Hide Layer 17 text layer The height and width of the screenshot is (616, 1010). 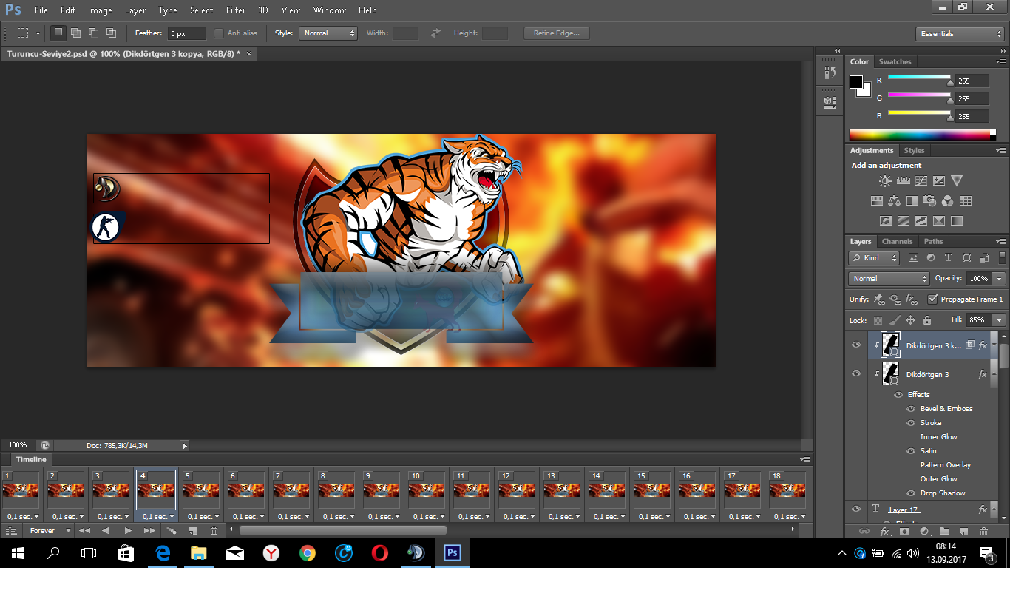(x=856, y=510)
